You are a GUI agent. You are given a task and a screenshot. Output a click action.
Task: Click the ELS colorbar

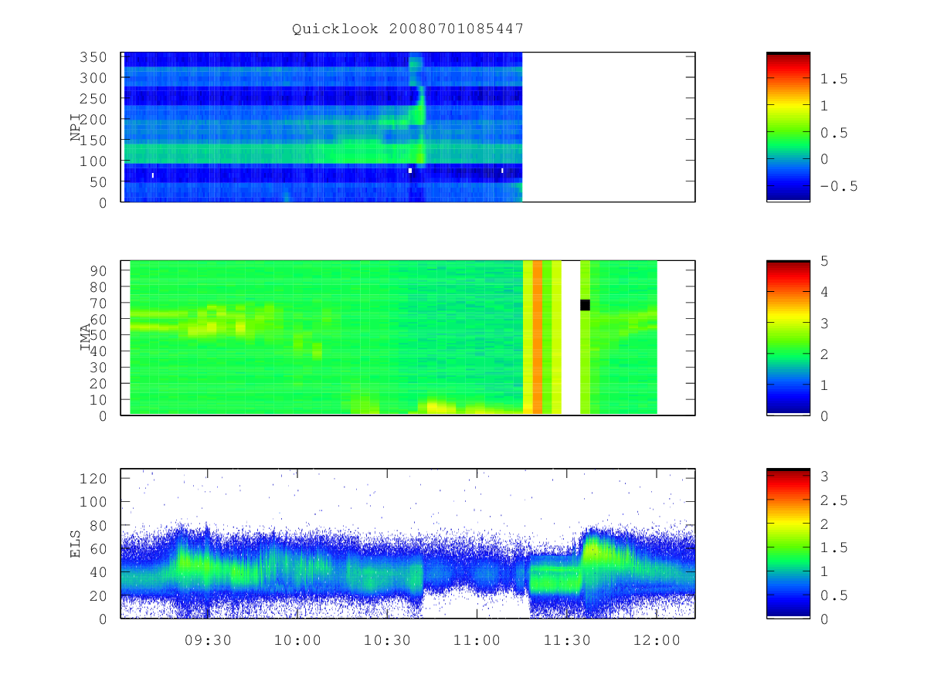pyautogui.click(x=788, y=544)
